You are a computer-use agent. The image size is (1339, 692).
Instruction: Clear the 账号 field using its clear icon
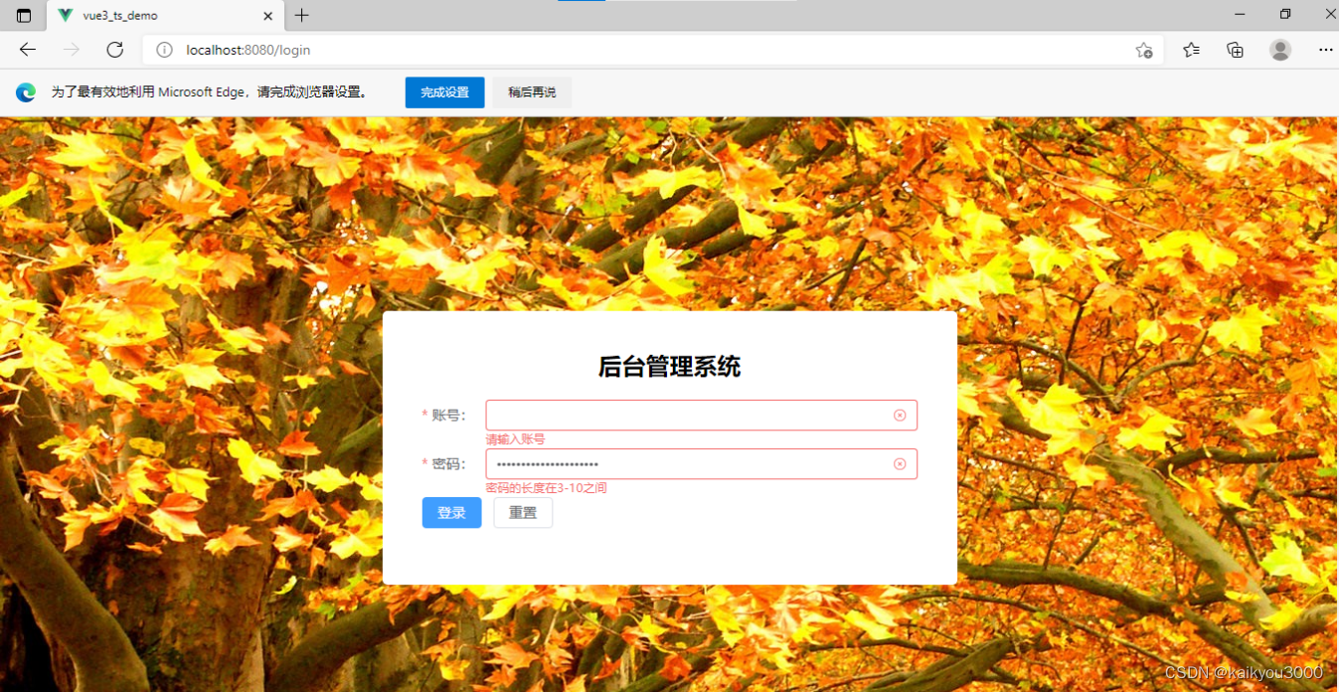point(900,415)
